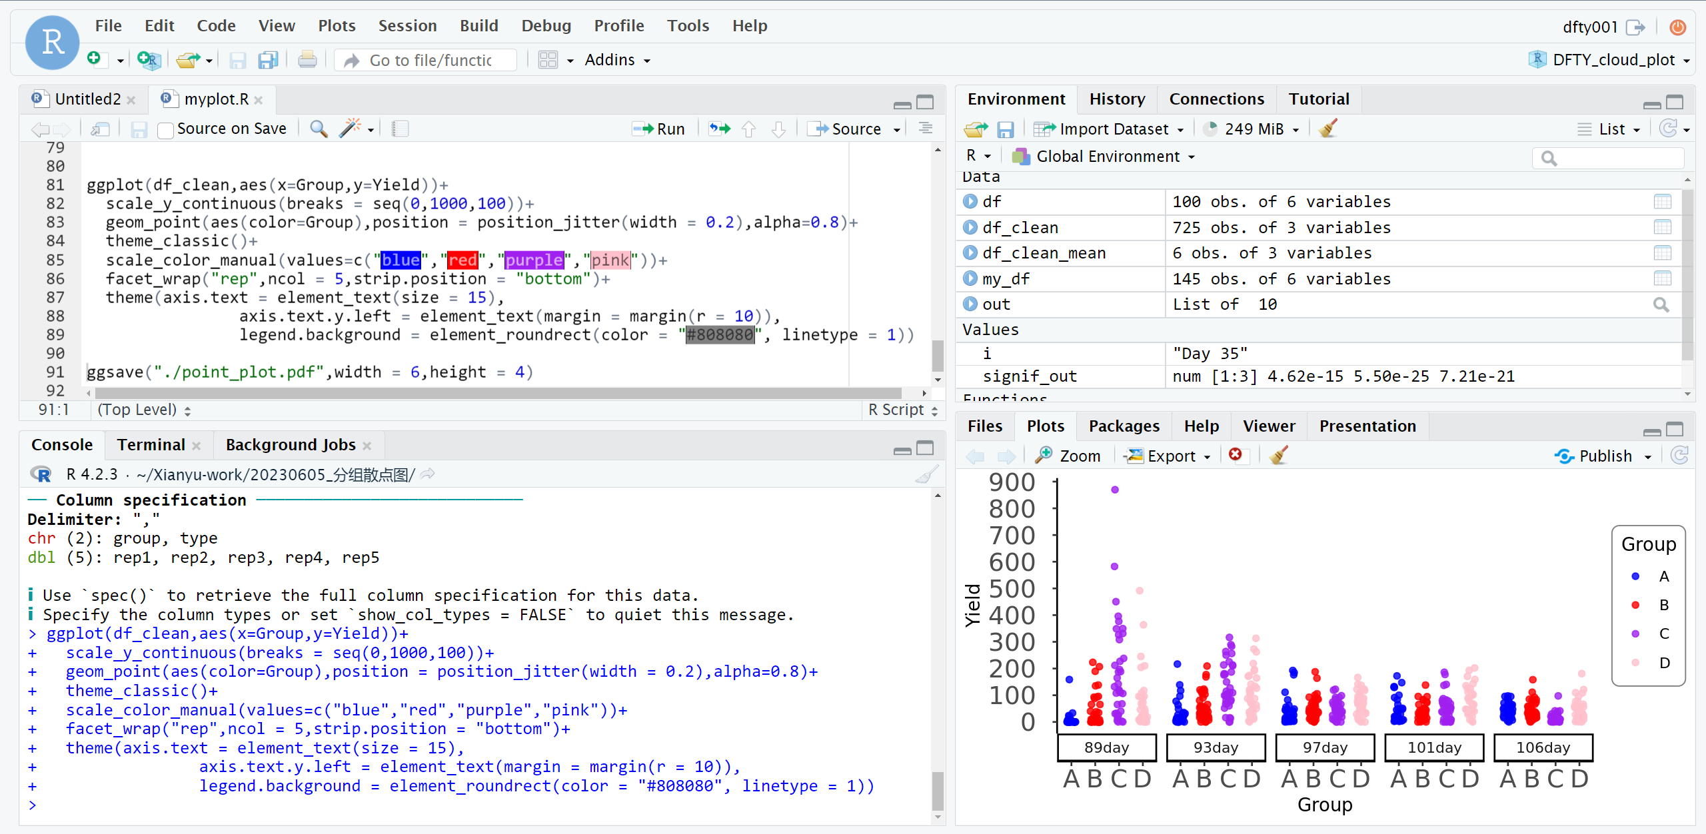Click the Create a project icon

tap(149, 60)
